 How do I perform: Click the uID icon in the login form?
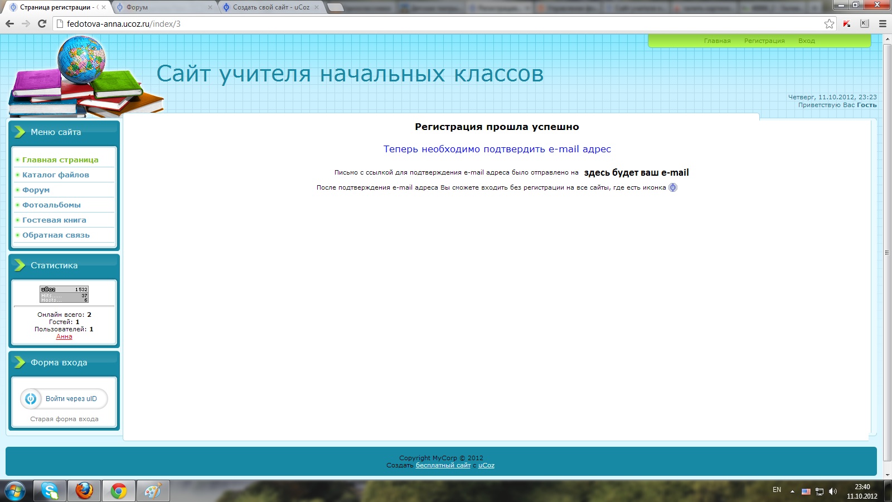coord(31,399)
